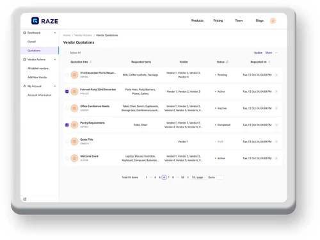Viewport: 320px width, 240px height.
Task: Open the Farewell Party row detail arrow
Action: pos(276,92)
